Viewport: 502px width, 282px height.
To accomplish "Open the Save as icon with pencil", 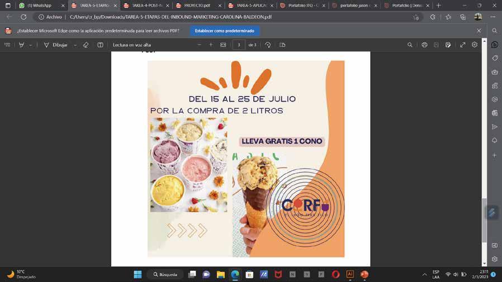I will [x=448, y=45].
